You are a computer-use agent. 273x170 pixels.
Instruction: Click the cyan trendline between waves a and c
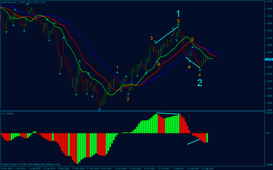[193, 62]
